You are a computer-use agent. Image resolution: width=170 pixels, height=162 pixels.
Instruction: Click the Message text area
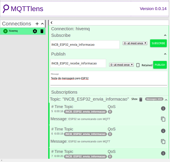109,79
